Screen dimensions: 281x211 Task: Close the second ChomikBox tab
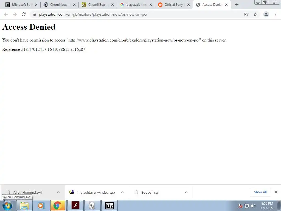click(113, 5)
